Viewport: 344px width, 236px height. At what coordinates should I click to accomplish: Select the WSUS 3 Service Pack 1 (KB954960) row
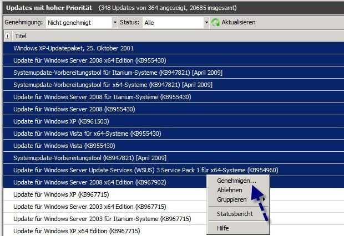(x=174, y=170)
